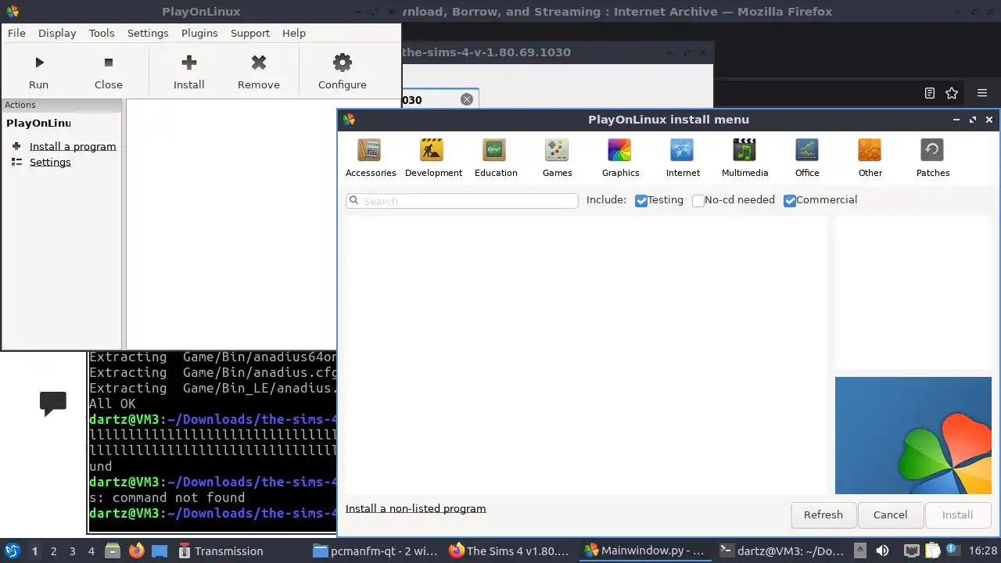Switch to Mainwindow.py taskbar entry
Image resolution: width=1001 pixels, height=563 pixels.
(x=647, y=551)
